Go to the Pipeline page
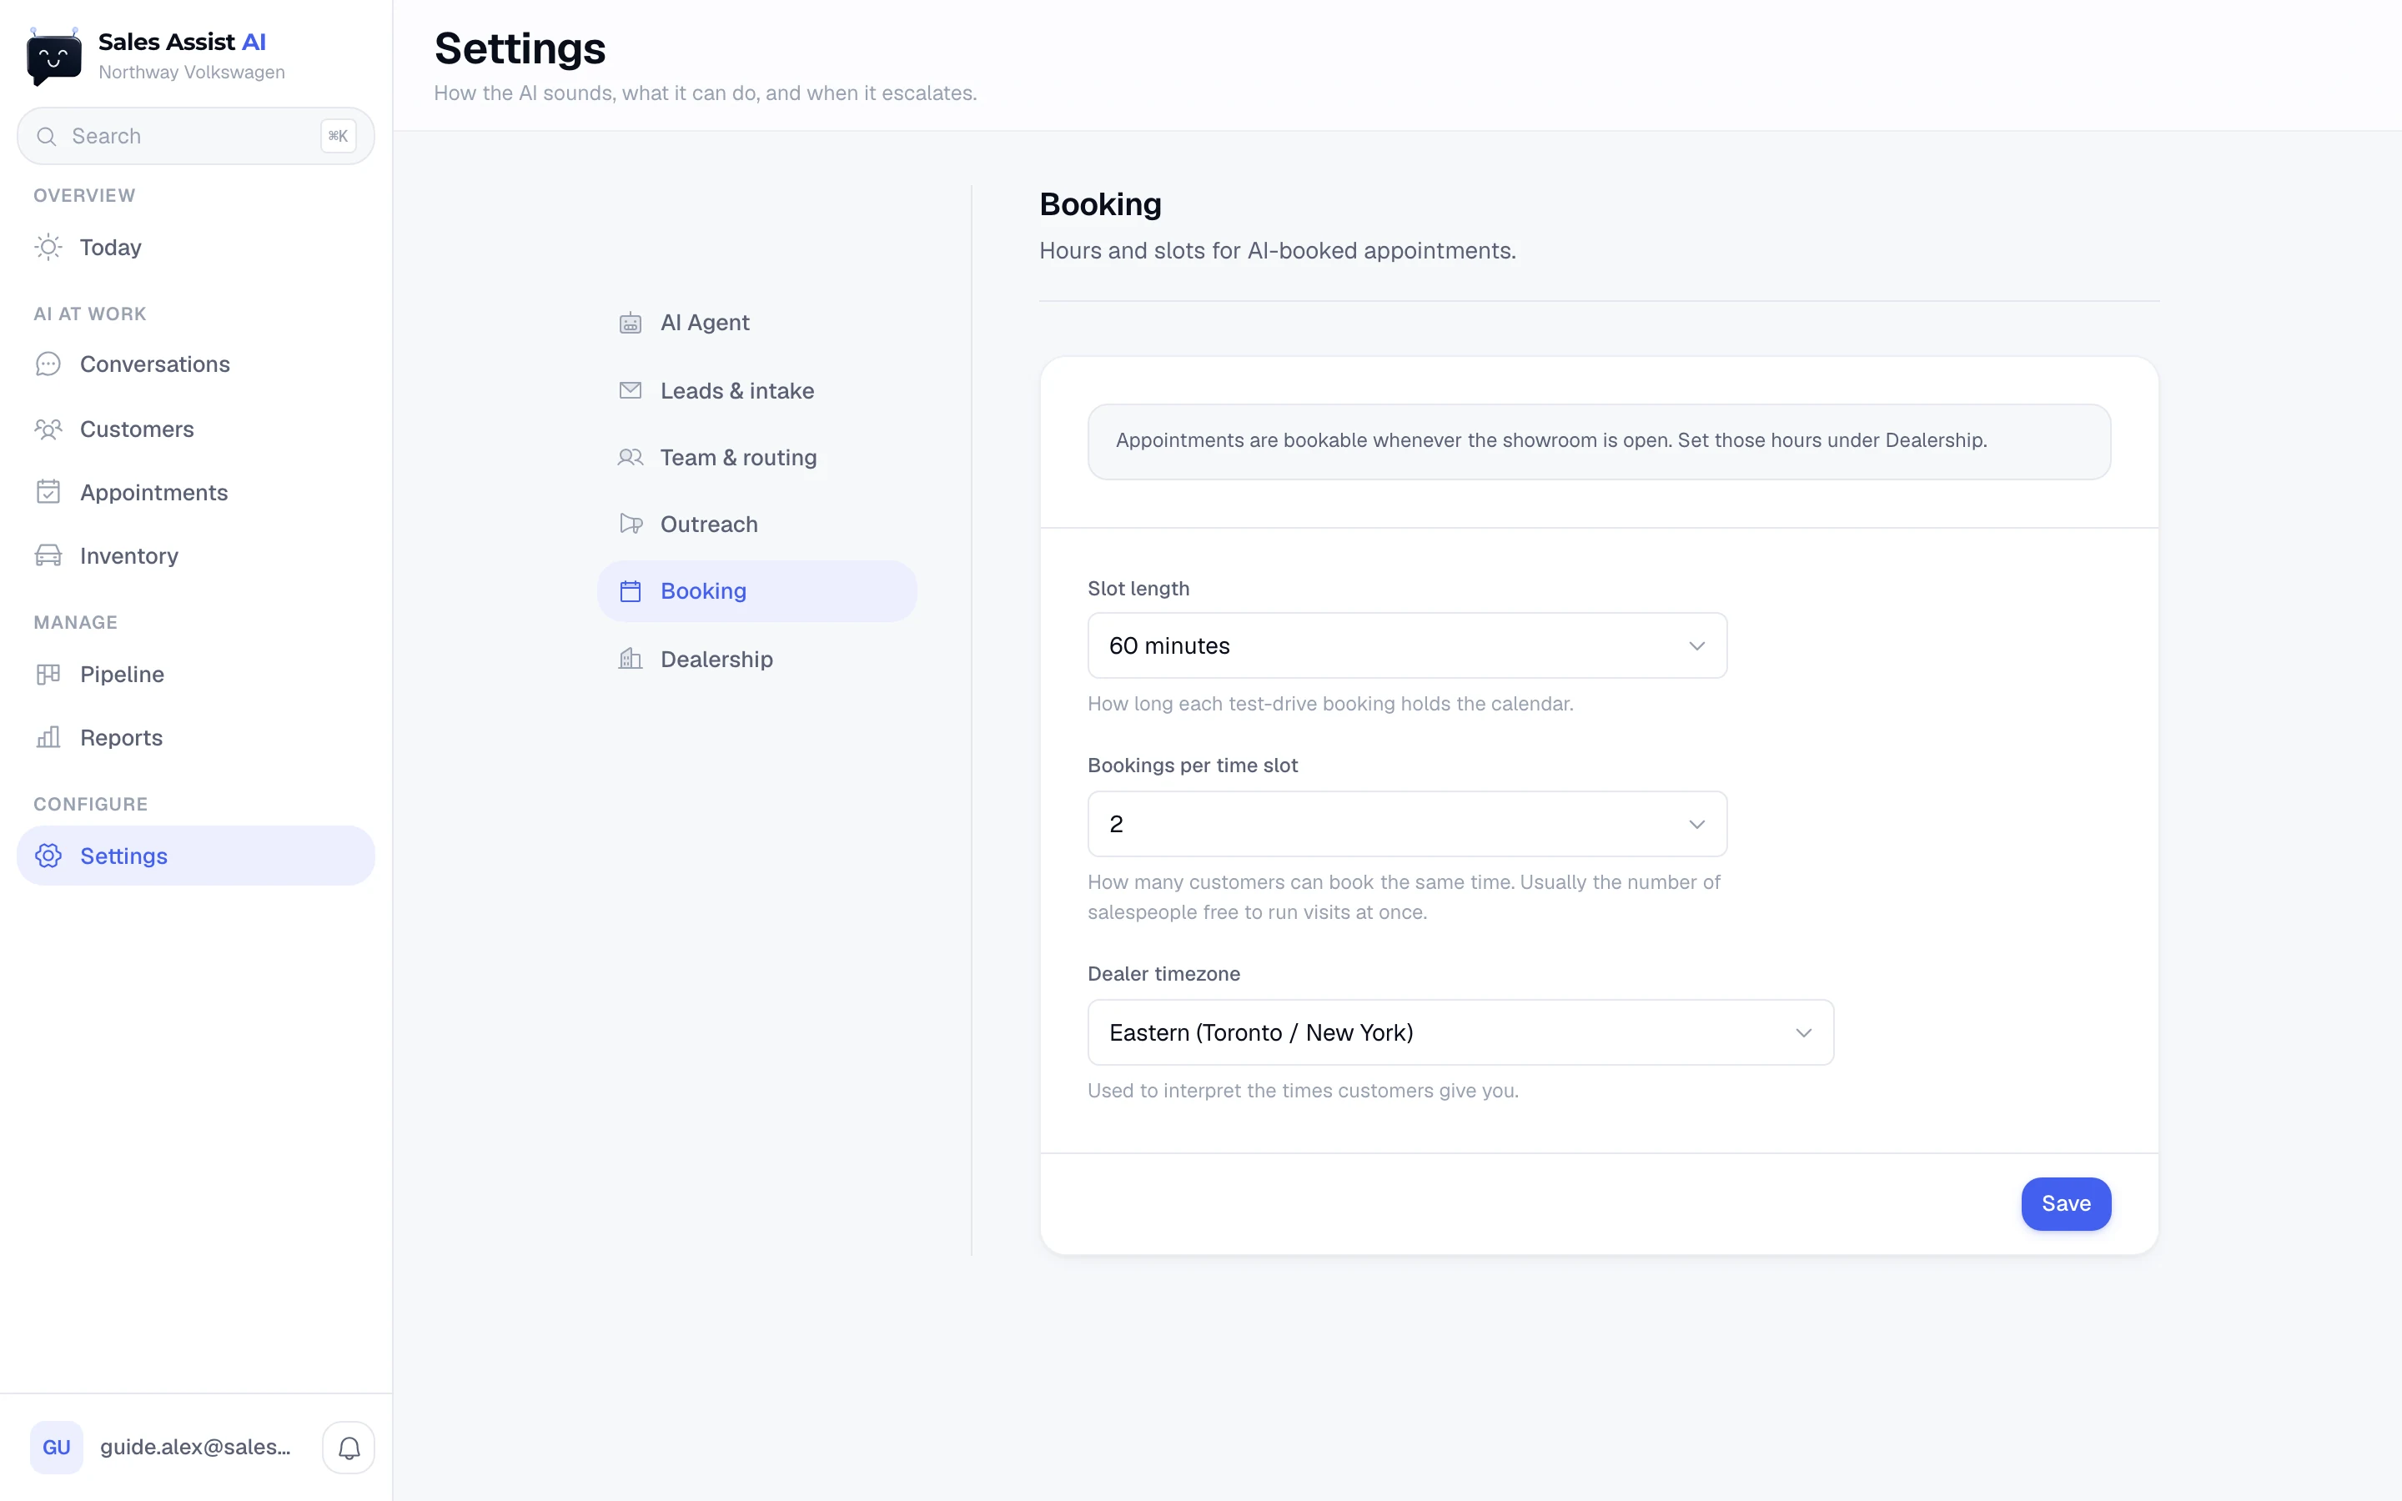This screenshot has height=1501, width=2402. tap(195, 674)
